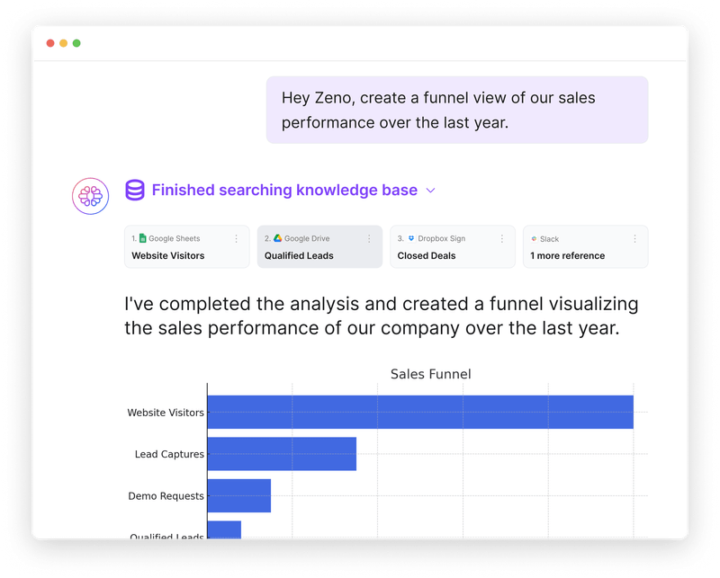This screenshot has width=720, height=578.
Task: Click the purple database knowledge base icon
Action: click(134, 190)
